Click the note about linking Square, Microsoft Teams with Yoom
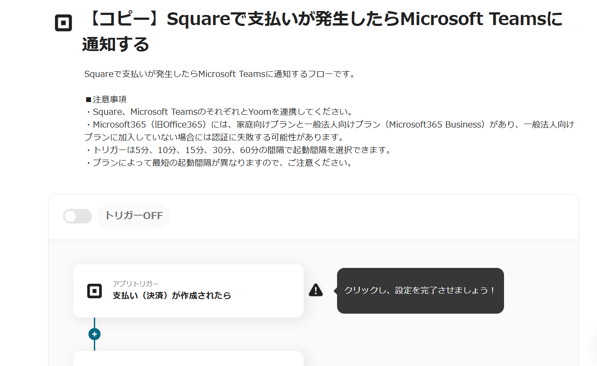Screen dimensions: 597x366 coord(219,112)
